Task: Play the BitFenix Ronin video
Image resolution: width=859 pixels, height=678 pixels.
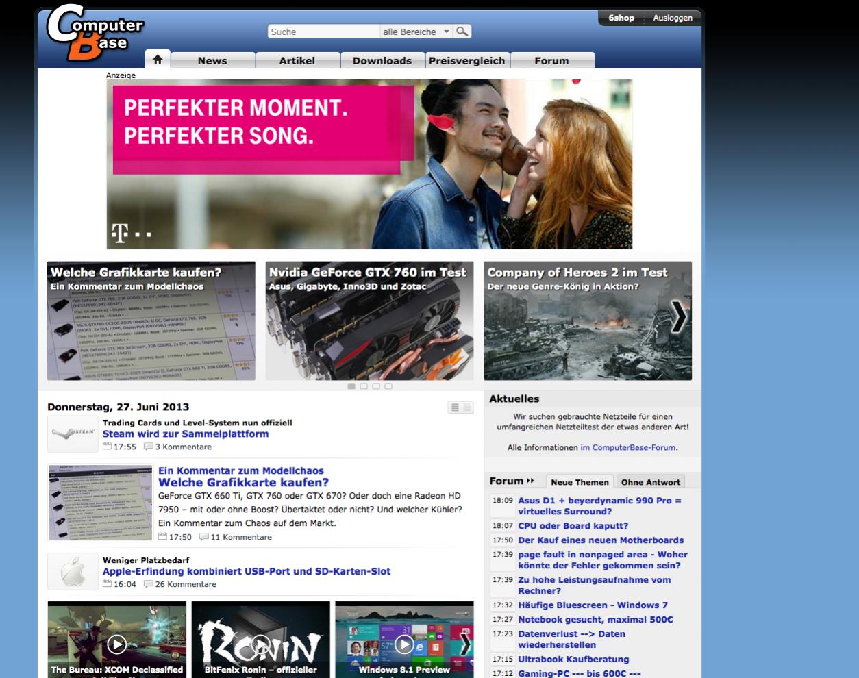Action: coord(260,644)
